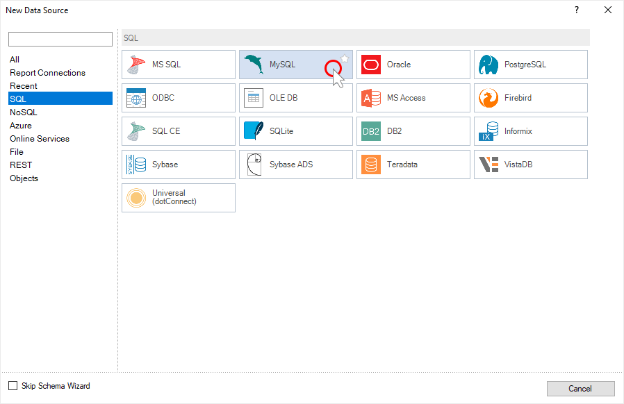Collapse the SQL group header

pyautogui.click(x=355, y=37)
